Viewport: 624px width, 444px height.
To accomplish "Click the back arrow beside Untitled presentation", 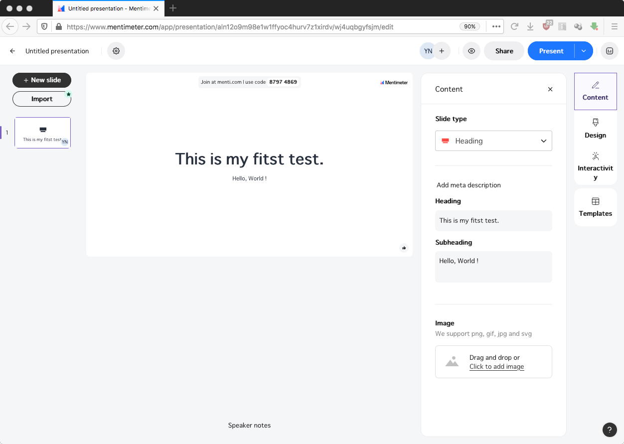I will pos(12,51).
